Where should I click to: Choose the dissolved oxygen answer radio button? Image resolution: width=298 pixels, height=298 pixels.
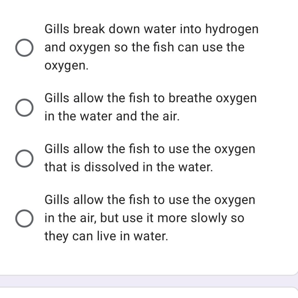pyautogui.click(x=24, y=158)
